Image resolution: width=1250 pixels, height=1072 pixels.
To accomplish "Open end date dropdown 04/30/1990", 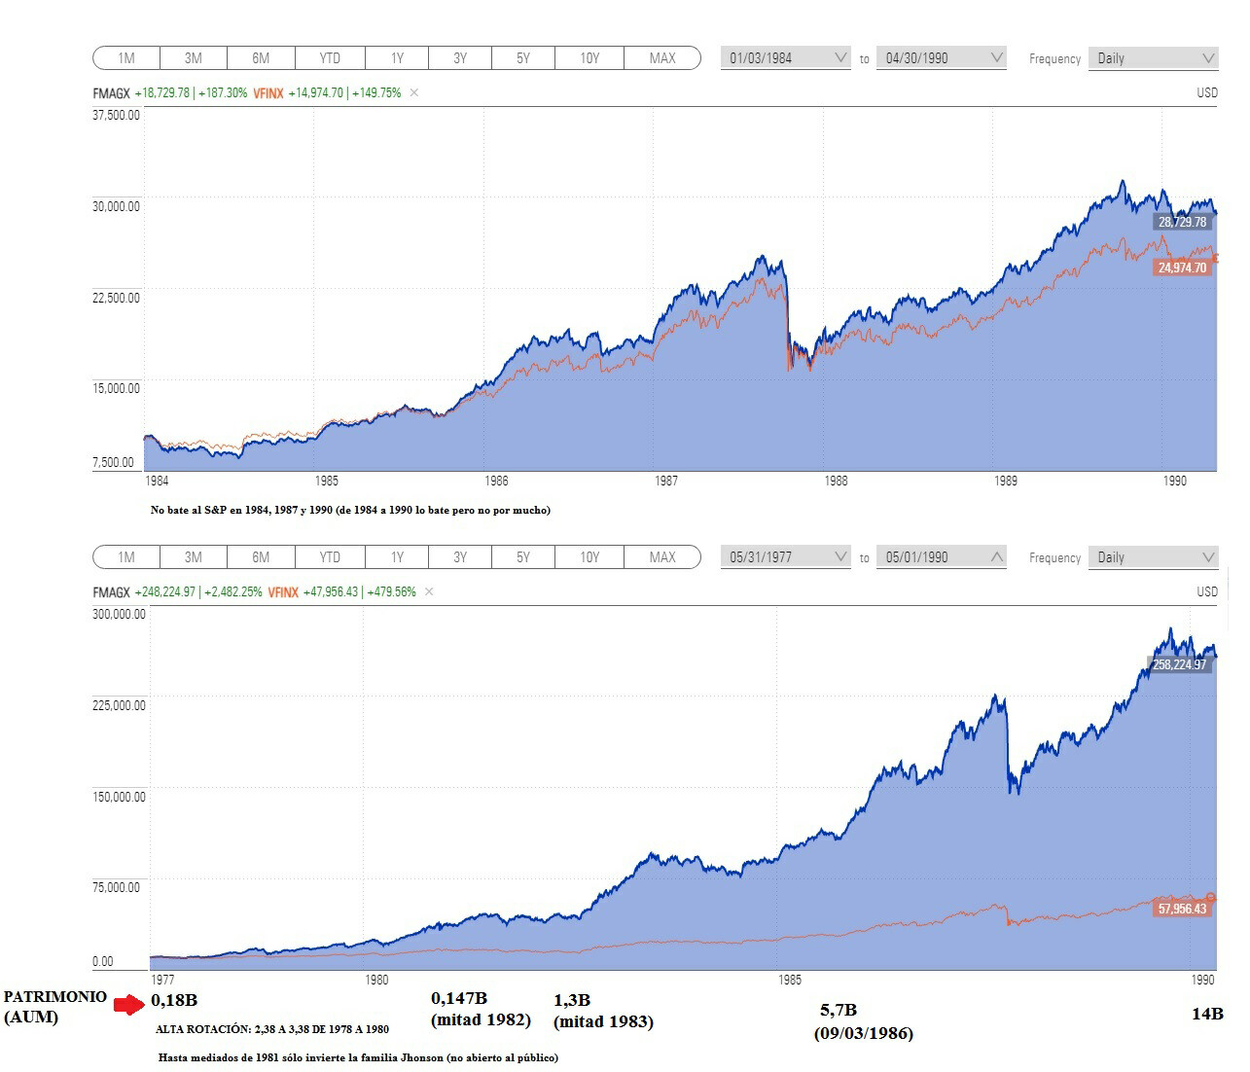I will click(942, 58).
